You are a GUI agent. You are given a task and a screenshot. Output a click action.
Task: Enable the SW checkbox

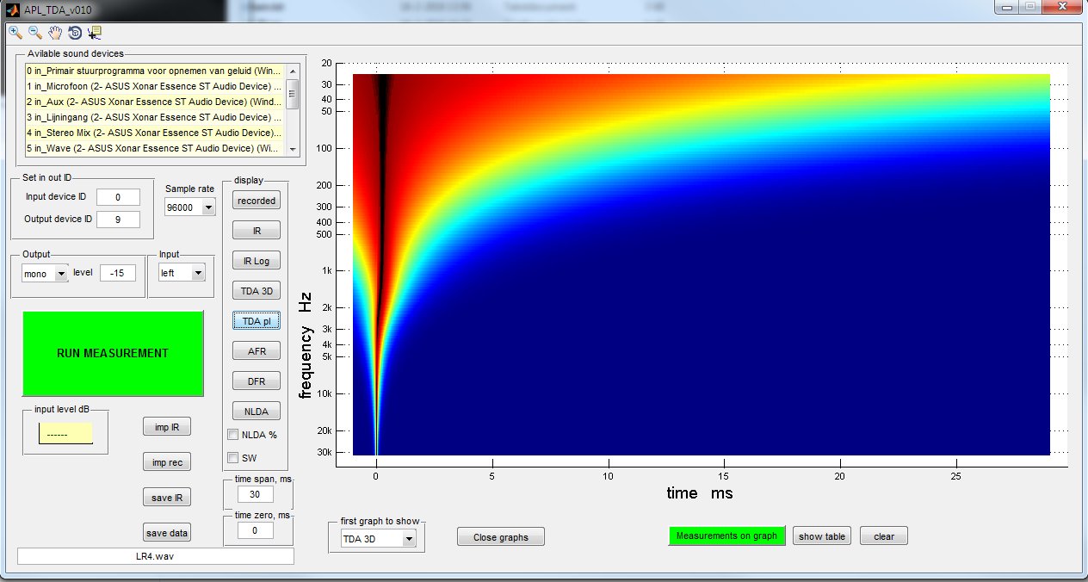[232, 457]
